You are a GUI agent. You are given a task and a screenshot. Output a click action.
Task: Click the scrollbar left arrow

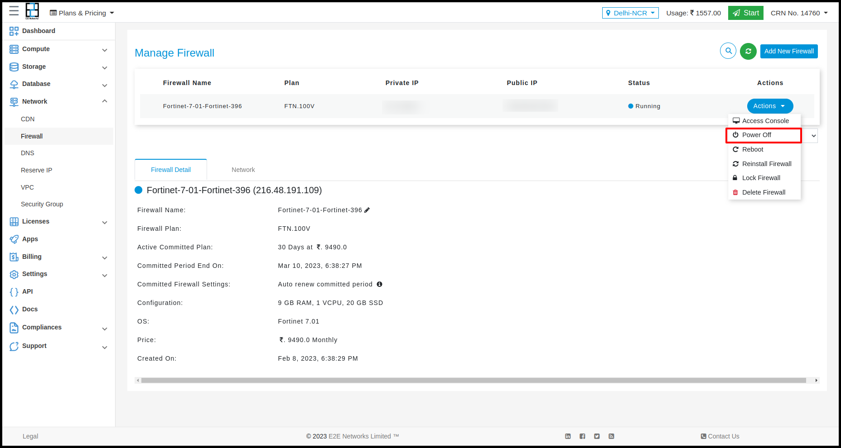pyautogui.click(x=138, y=381)
